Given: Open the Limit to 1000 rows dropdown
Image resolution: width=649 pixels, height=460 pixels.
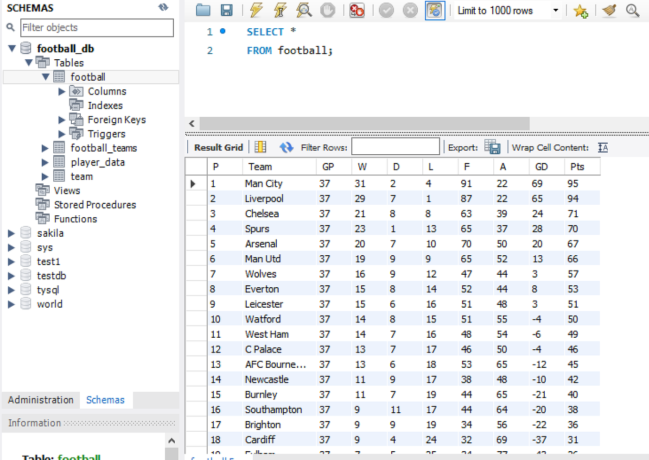Looking at the screenshot, I should [555, 10].
